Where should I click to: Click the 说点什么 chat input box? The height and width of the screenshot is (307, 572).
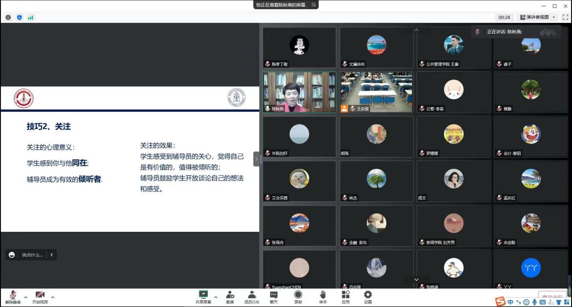coord(32,255)
